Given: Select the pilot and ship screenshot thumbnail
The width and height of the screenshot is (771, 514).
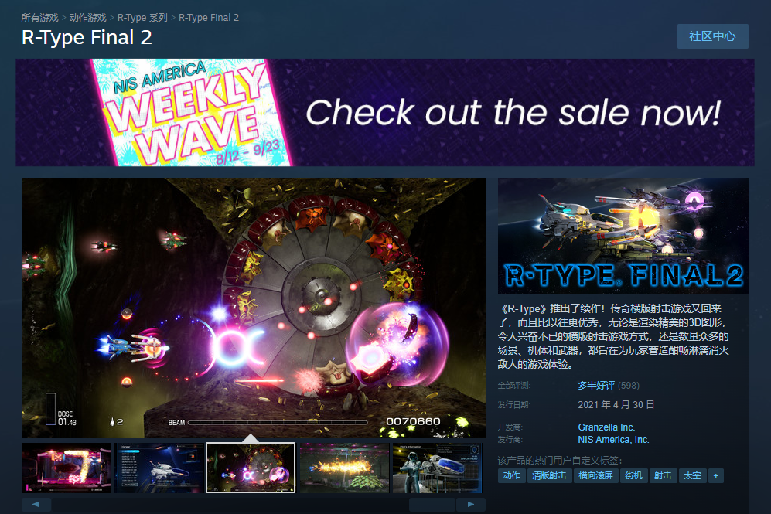Looking at the screenshot, I should coord(437,468).
